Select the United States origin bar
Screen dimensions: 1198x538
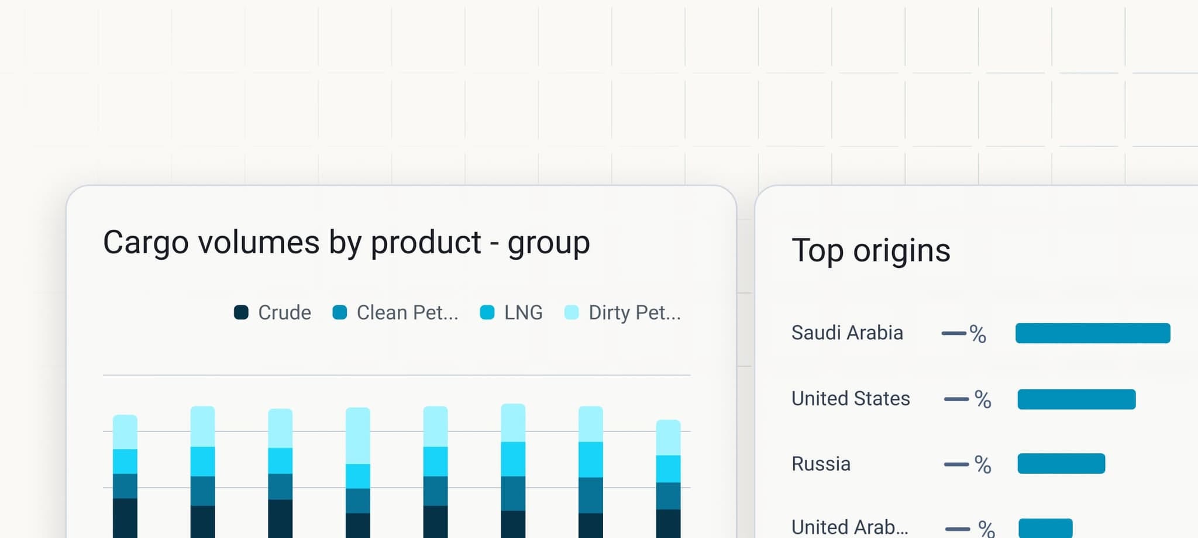tap(1076, 399)
